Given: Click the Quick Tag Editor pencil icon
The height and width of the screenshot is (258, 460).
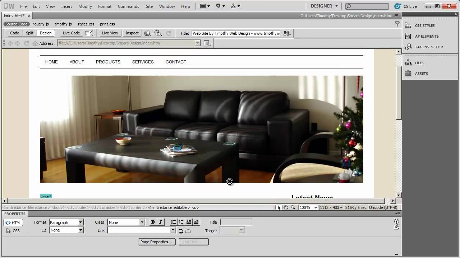Looking at the screenshot, I should (396, 227).
